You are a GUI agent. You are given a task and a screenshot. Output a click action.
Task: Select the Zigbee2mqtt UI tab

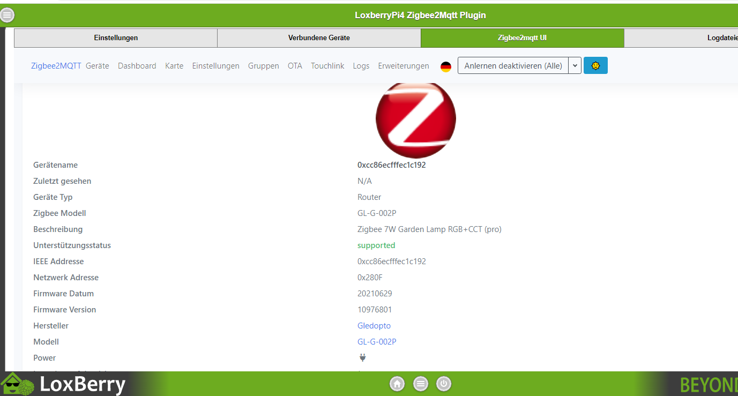point(523,38)
